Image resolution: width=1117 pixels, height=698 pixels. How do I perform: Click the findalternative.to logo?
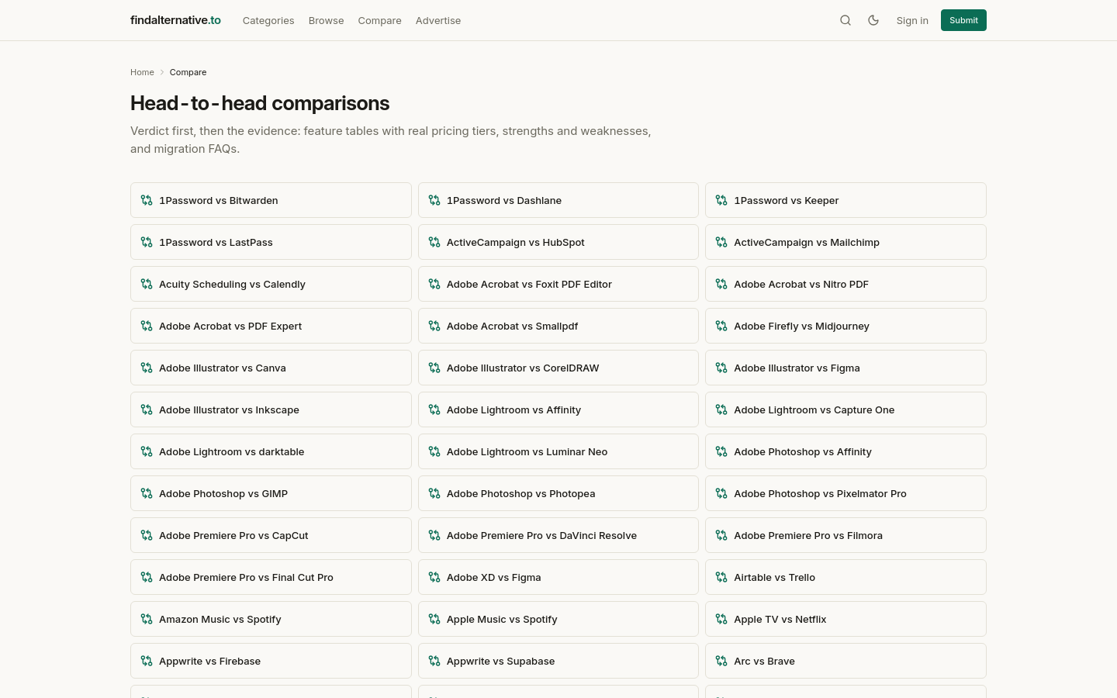click(x=175, y=20)
